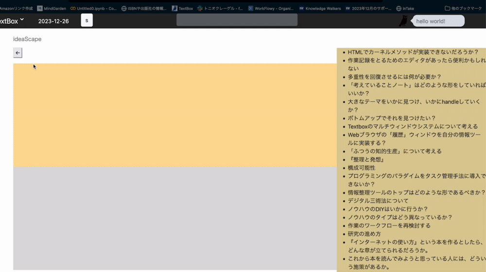Open the inTake bookmark

click(x=405, y=8)
